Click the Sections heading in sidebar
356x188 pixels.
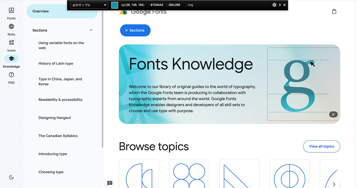40,30
